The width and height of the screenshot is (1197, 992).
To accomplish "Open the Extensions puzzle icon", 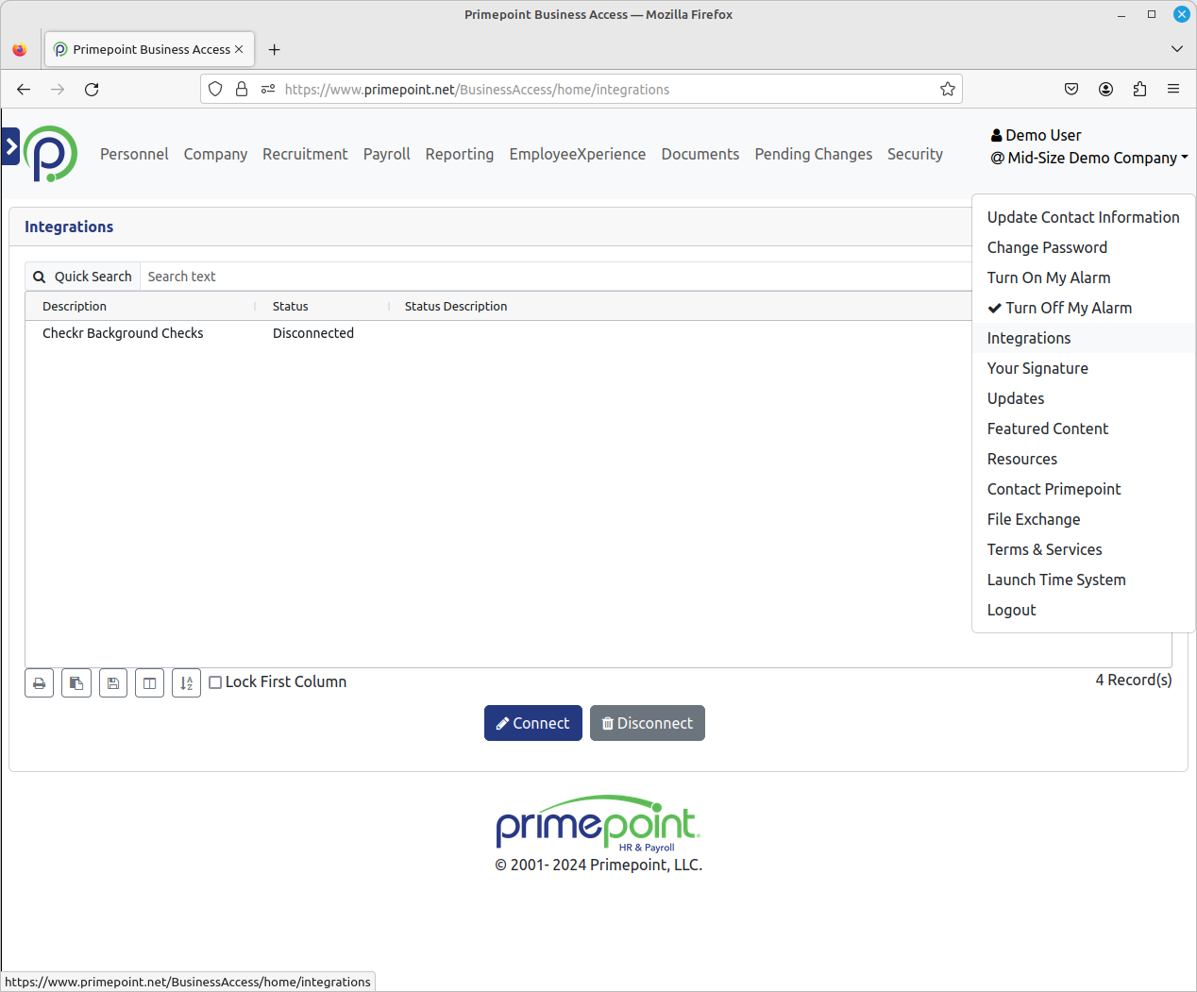I will [1139, 89].
